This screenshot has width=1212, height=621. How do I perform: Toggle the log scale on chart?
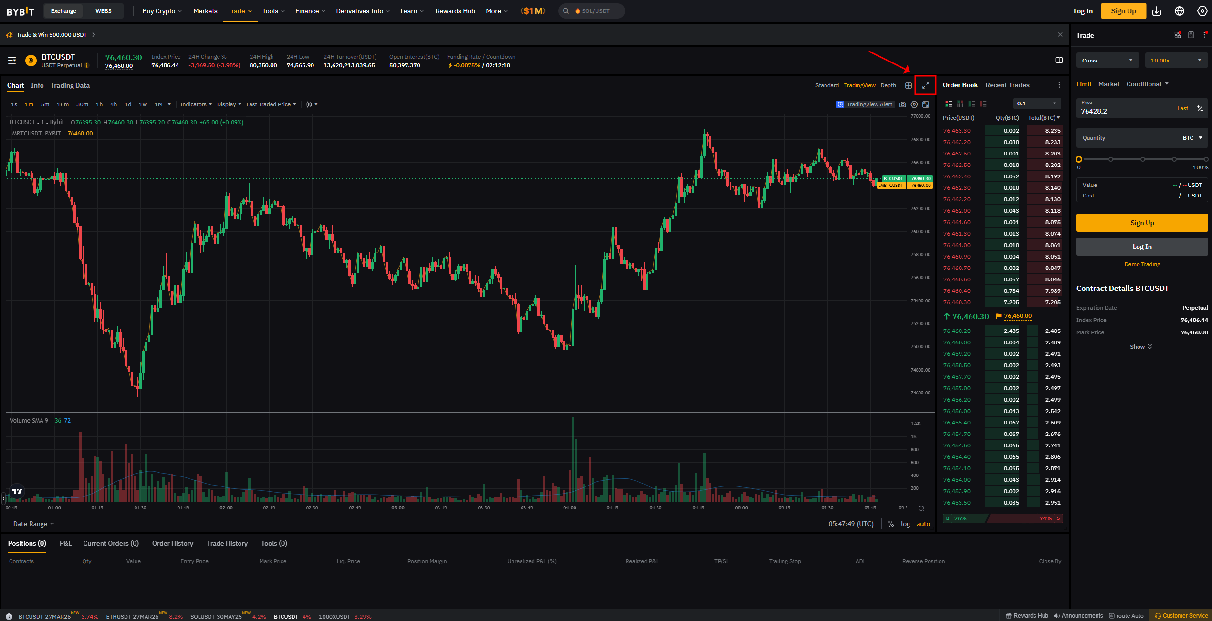(x=905, y=524)
